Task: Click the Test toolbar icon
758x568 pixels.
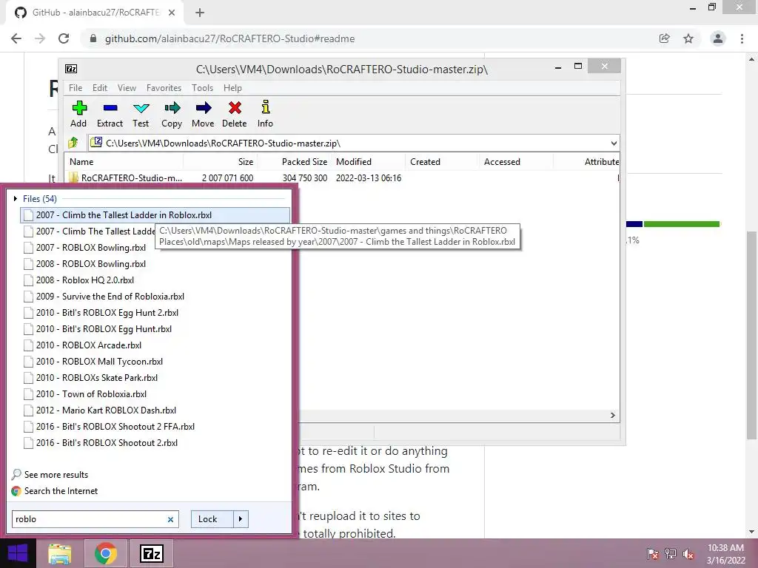Action: pyautogui.click(x=141, y=108)
